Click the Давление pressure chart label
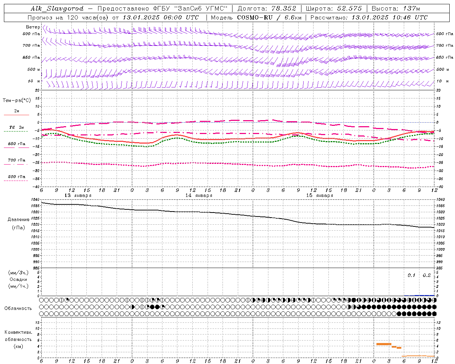Viewport: 455px width, 364px height. [18, 220]
